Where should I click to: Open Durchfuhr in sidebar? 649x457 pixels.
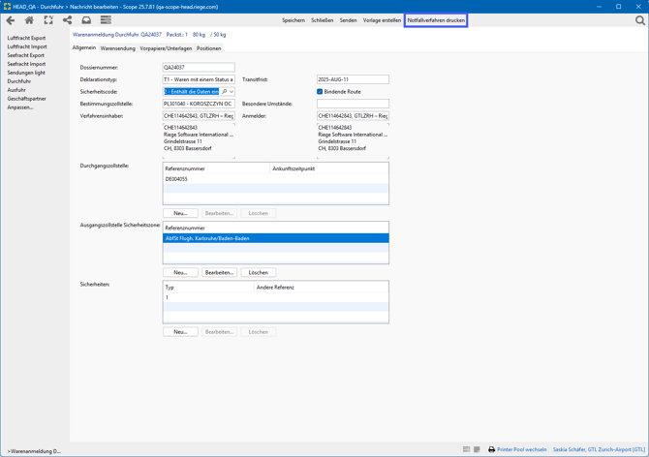(19, 81)
